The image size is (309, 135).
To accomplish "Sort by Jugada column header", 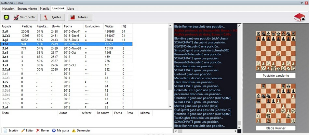I will [10, 26].
